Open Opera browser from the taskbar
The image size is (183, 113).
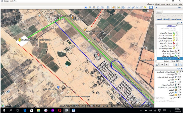(x=60, y=110)
